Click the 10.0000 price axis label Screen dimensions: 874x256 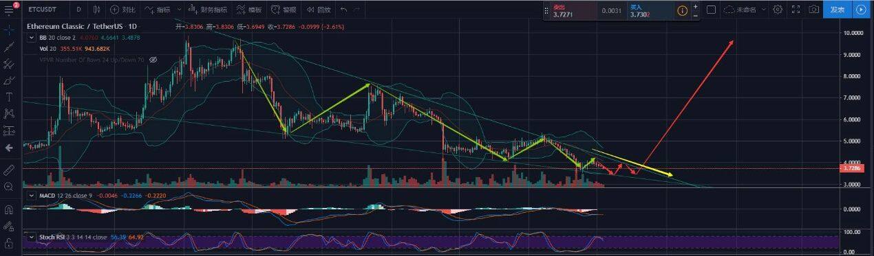(x=854, y=32)
